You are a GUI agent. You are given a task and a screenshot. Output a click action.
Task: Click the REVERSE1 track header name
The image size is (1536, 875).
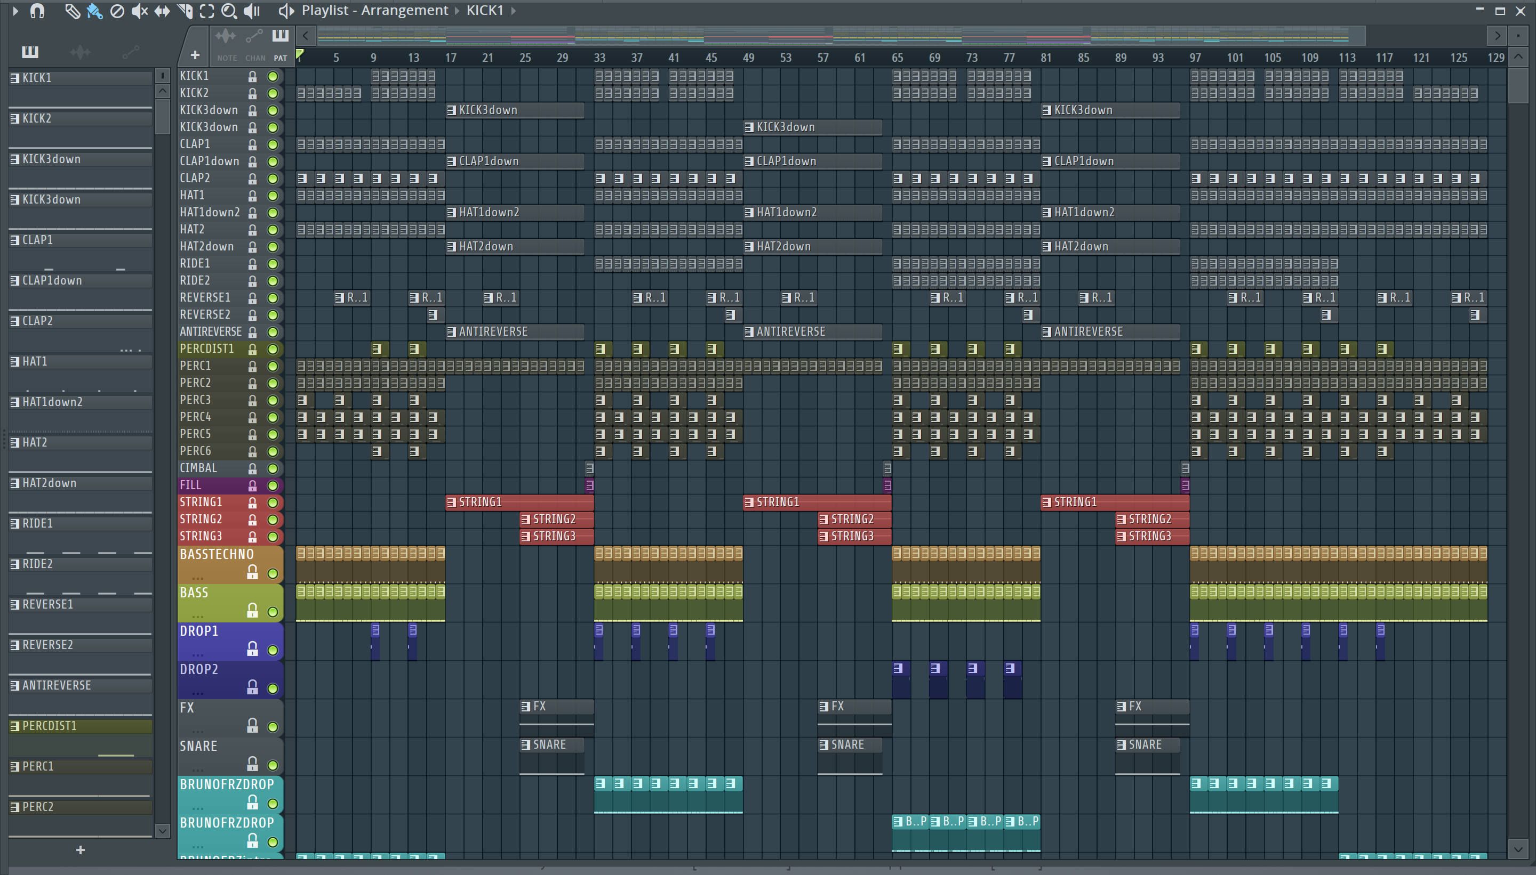[x=205, y=297]
